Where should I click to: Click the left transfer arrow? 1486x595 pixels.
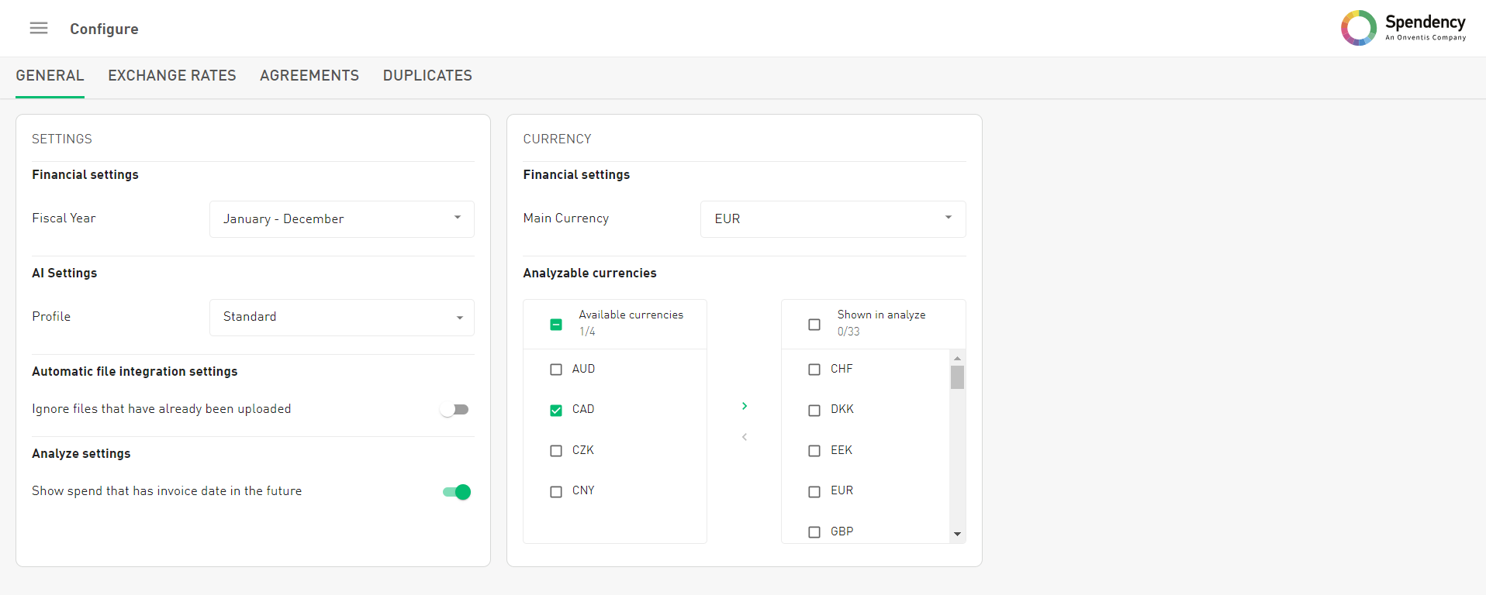pyautogui.click(x=745, y=437)
